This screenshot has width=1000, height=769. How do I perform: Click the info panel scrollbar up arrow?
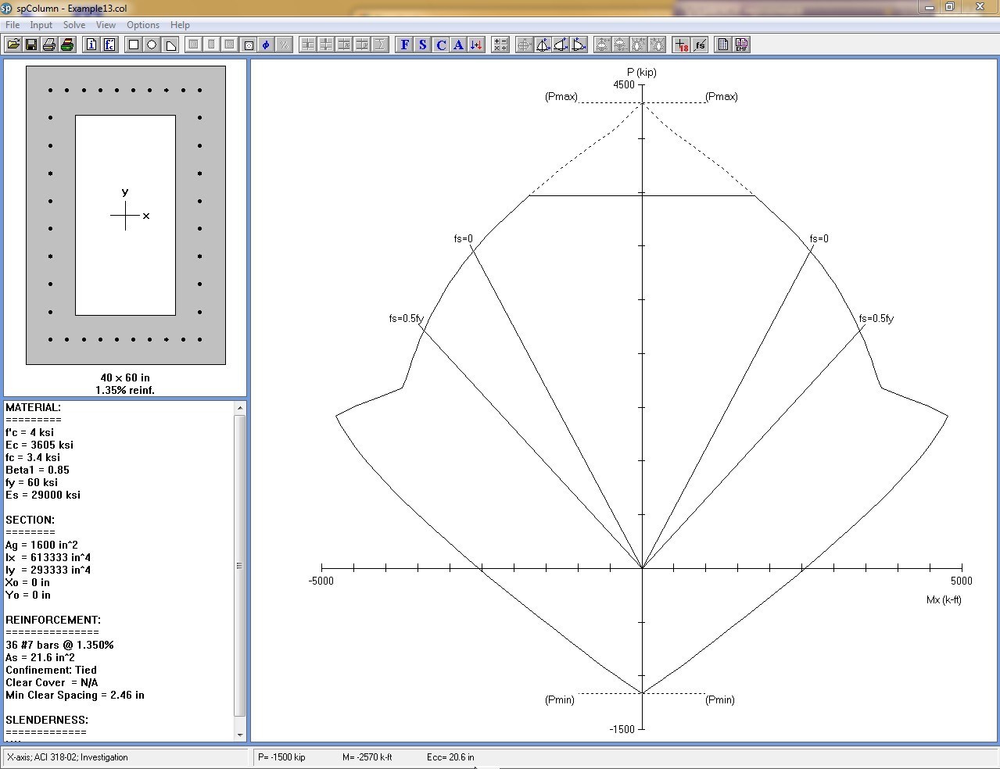point(240,408)
